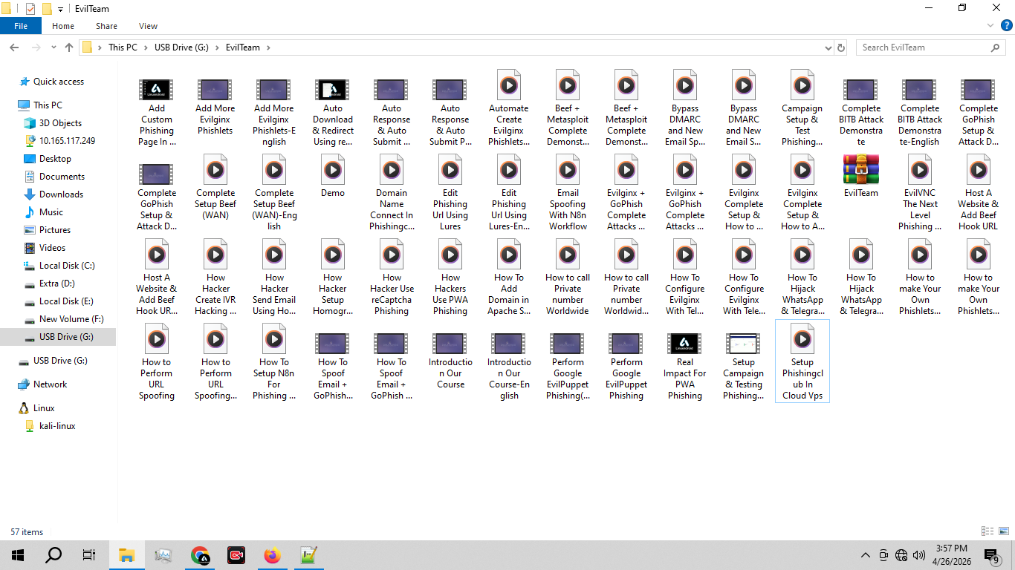The height and width of the screenshot is (570, 1015).
Task: Select How To Setup N8n For Phishing file
Action: [274, 362]
